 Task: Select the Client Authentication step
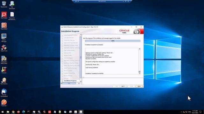pyautogui.click(x=69, y=50)
